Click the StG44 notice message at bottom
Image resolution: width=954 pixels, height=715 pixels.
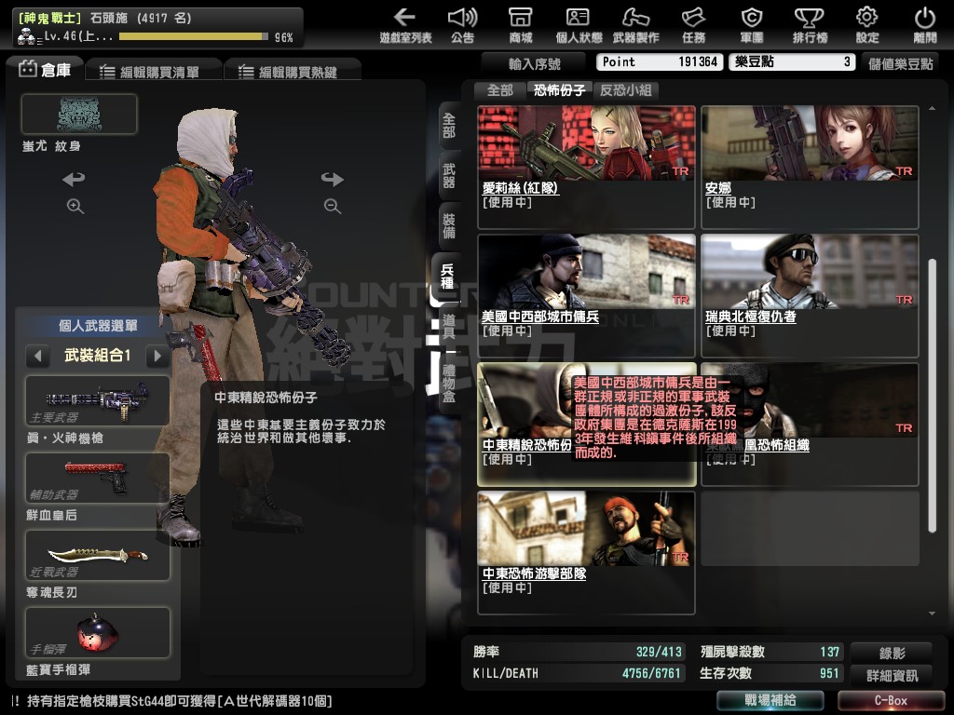point(171,701)
